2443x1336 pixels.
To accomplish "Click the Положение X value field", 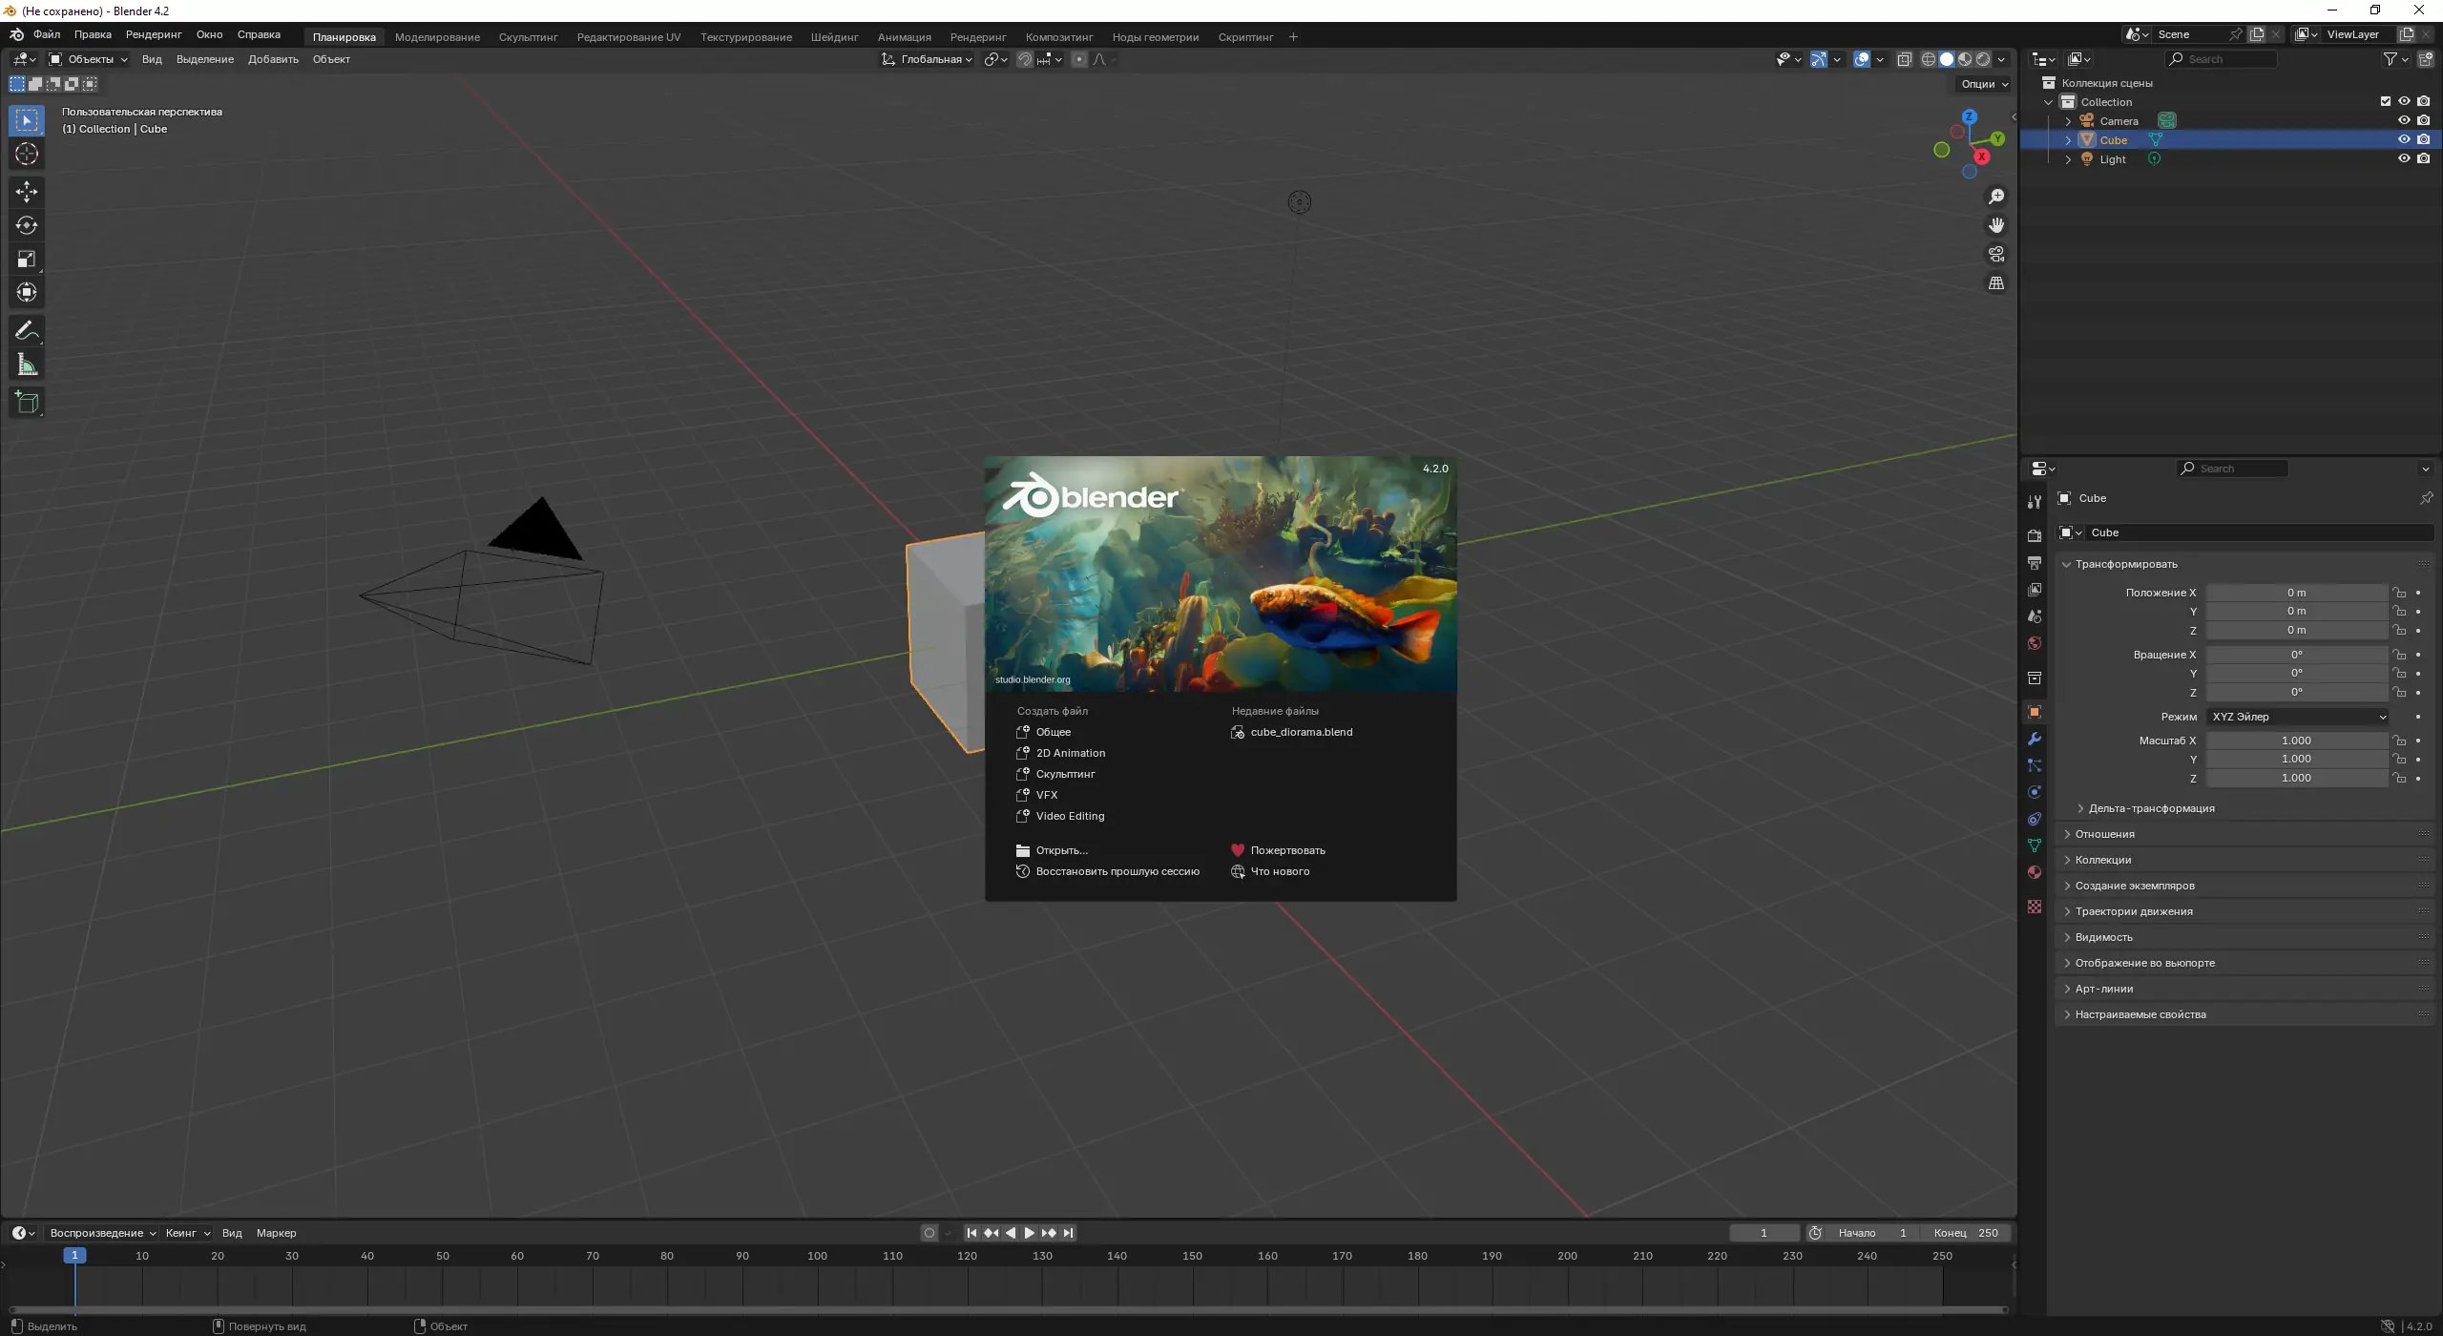I will coord(2295,593).
